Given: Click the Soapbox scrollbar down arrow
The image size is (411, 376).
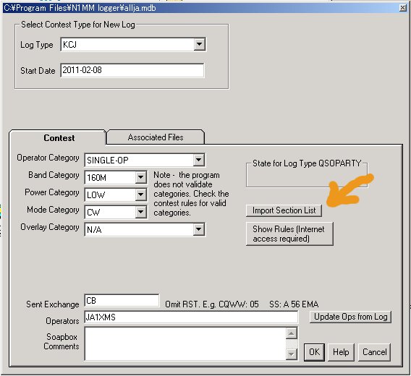Looking at the screenshot, I should [291, 354].
